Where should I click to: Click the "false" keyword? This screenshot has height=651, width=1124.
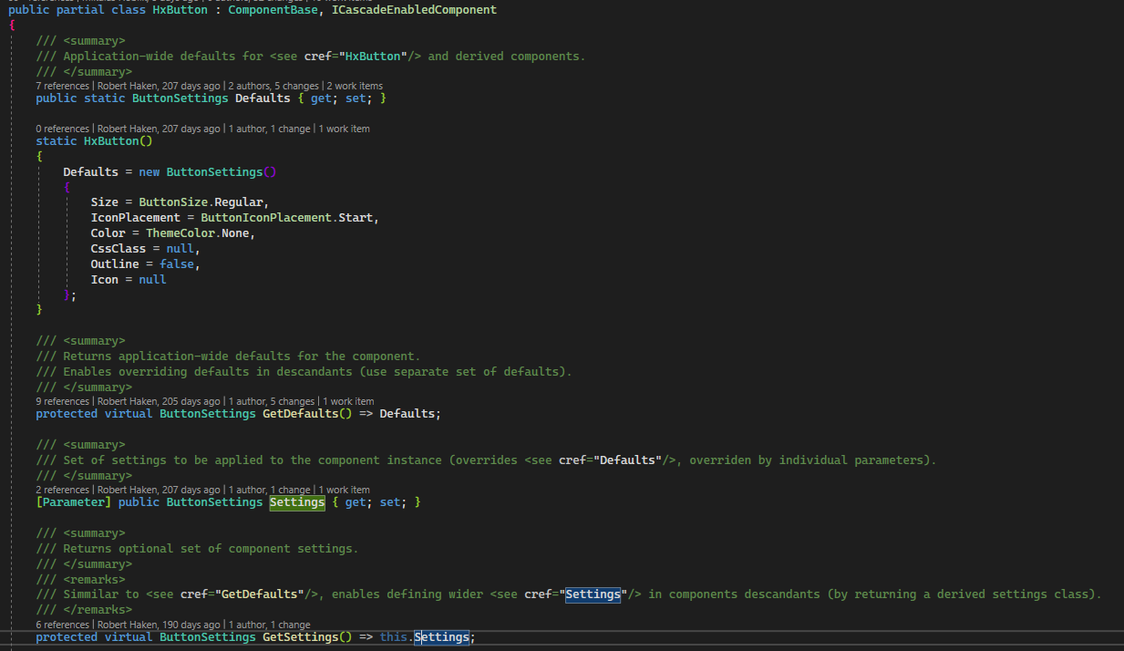[x=176, y=264]
